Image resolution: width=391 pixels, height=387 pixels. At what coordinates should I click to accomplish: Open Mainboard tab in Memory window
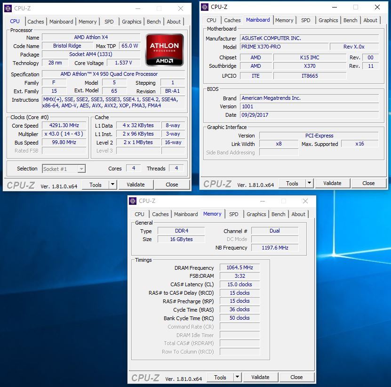coord(186,214)
